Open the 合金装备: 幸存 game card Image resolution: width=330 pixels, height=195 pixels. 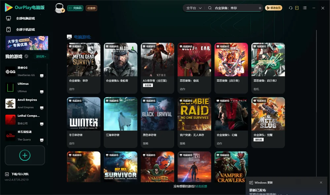[83, 68]
